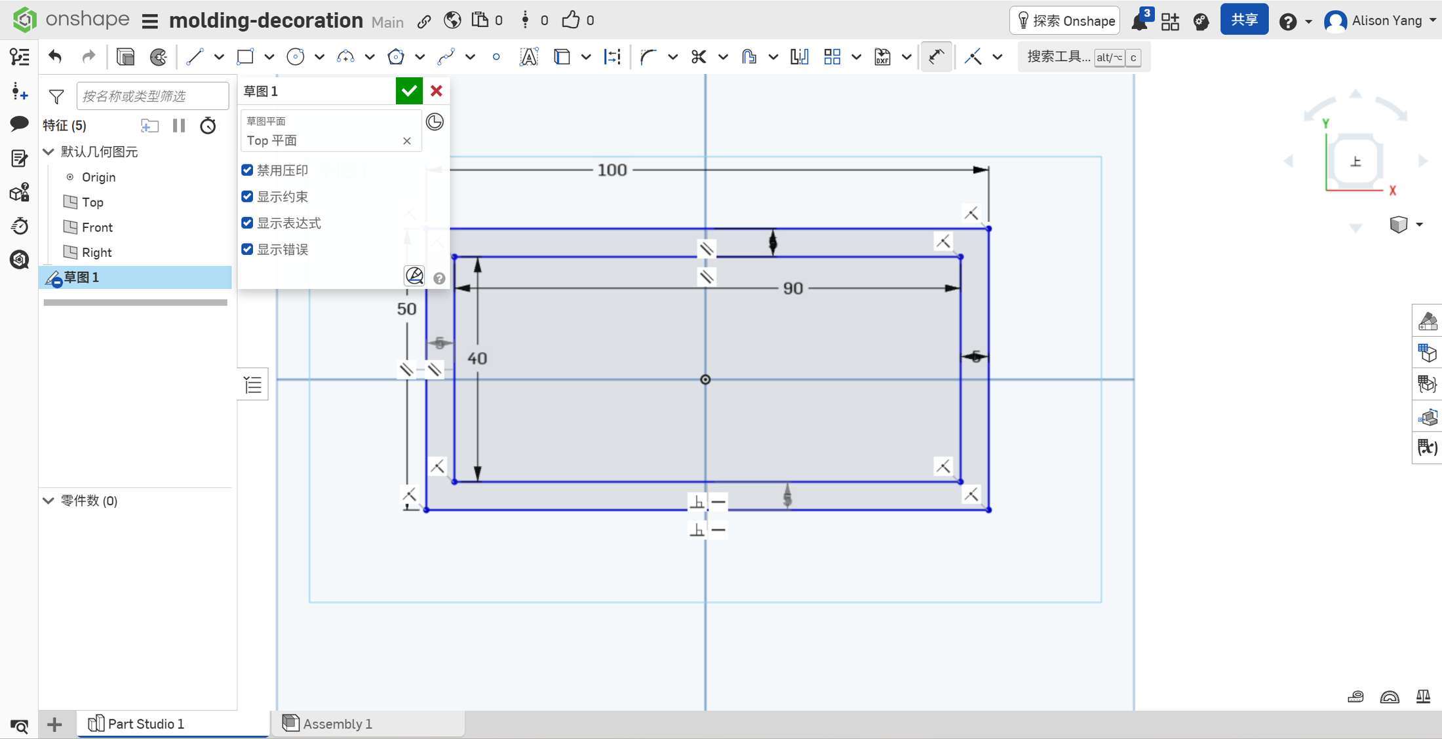
Task: Open the Comments sidebar icon
Action: tap(19, 123)
